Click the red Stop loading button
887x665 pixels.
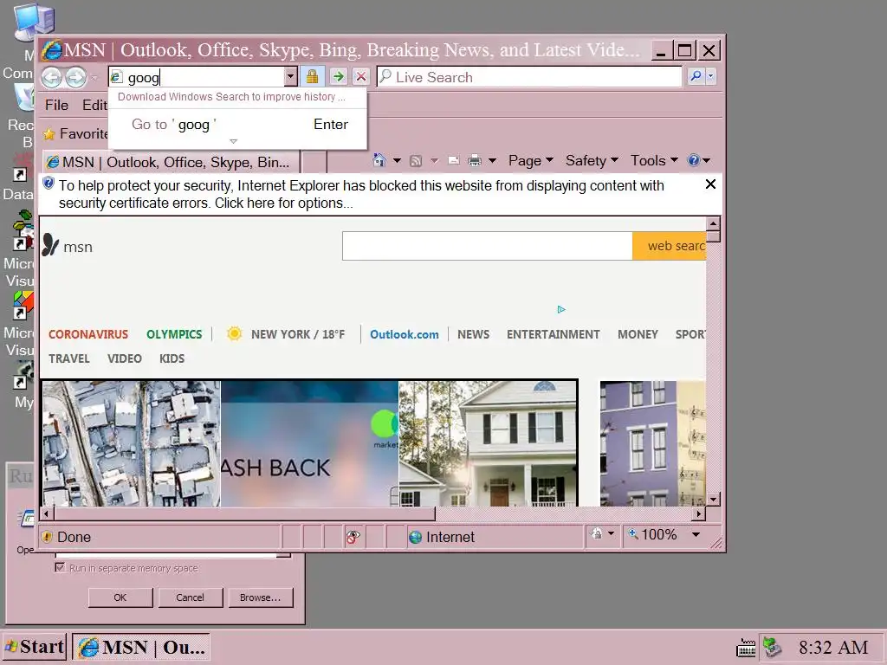[361, 76]
